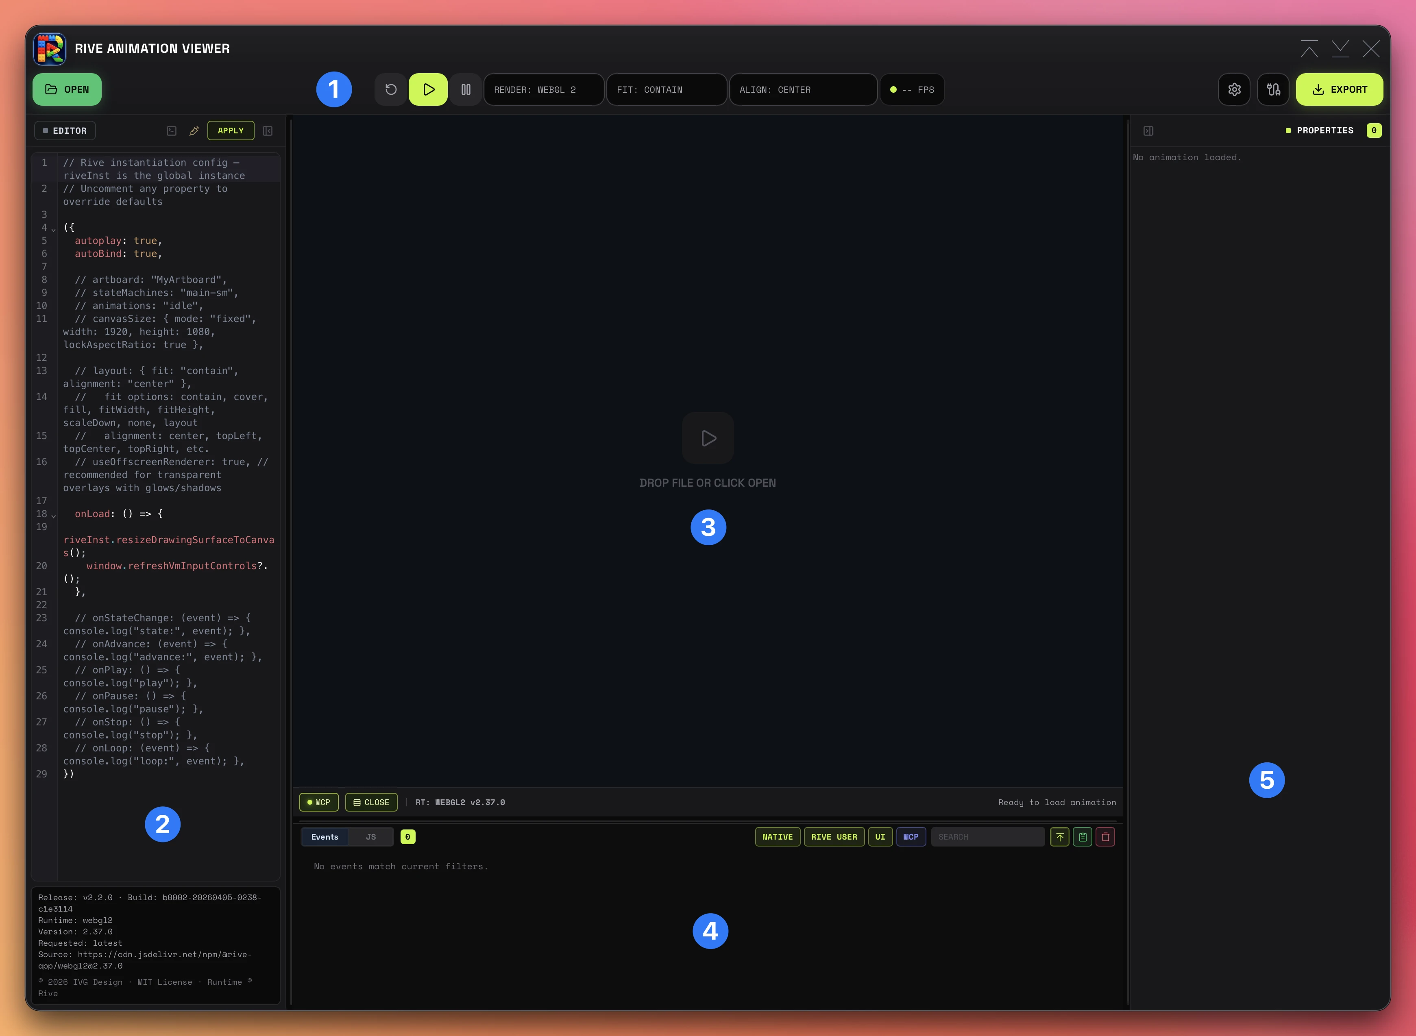This screenshot has width=1416, height=1036.
Task: Switch to the Events tab
Action: pos(325,837)
